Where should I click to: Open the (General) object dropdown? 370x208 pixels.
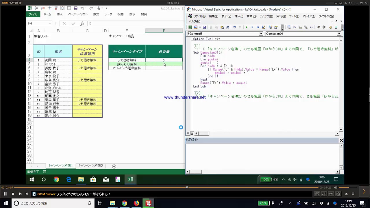click(x=261, y=34)
